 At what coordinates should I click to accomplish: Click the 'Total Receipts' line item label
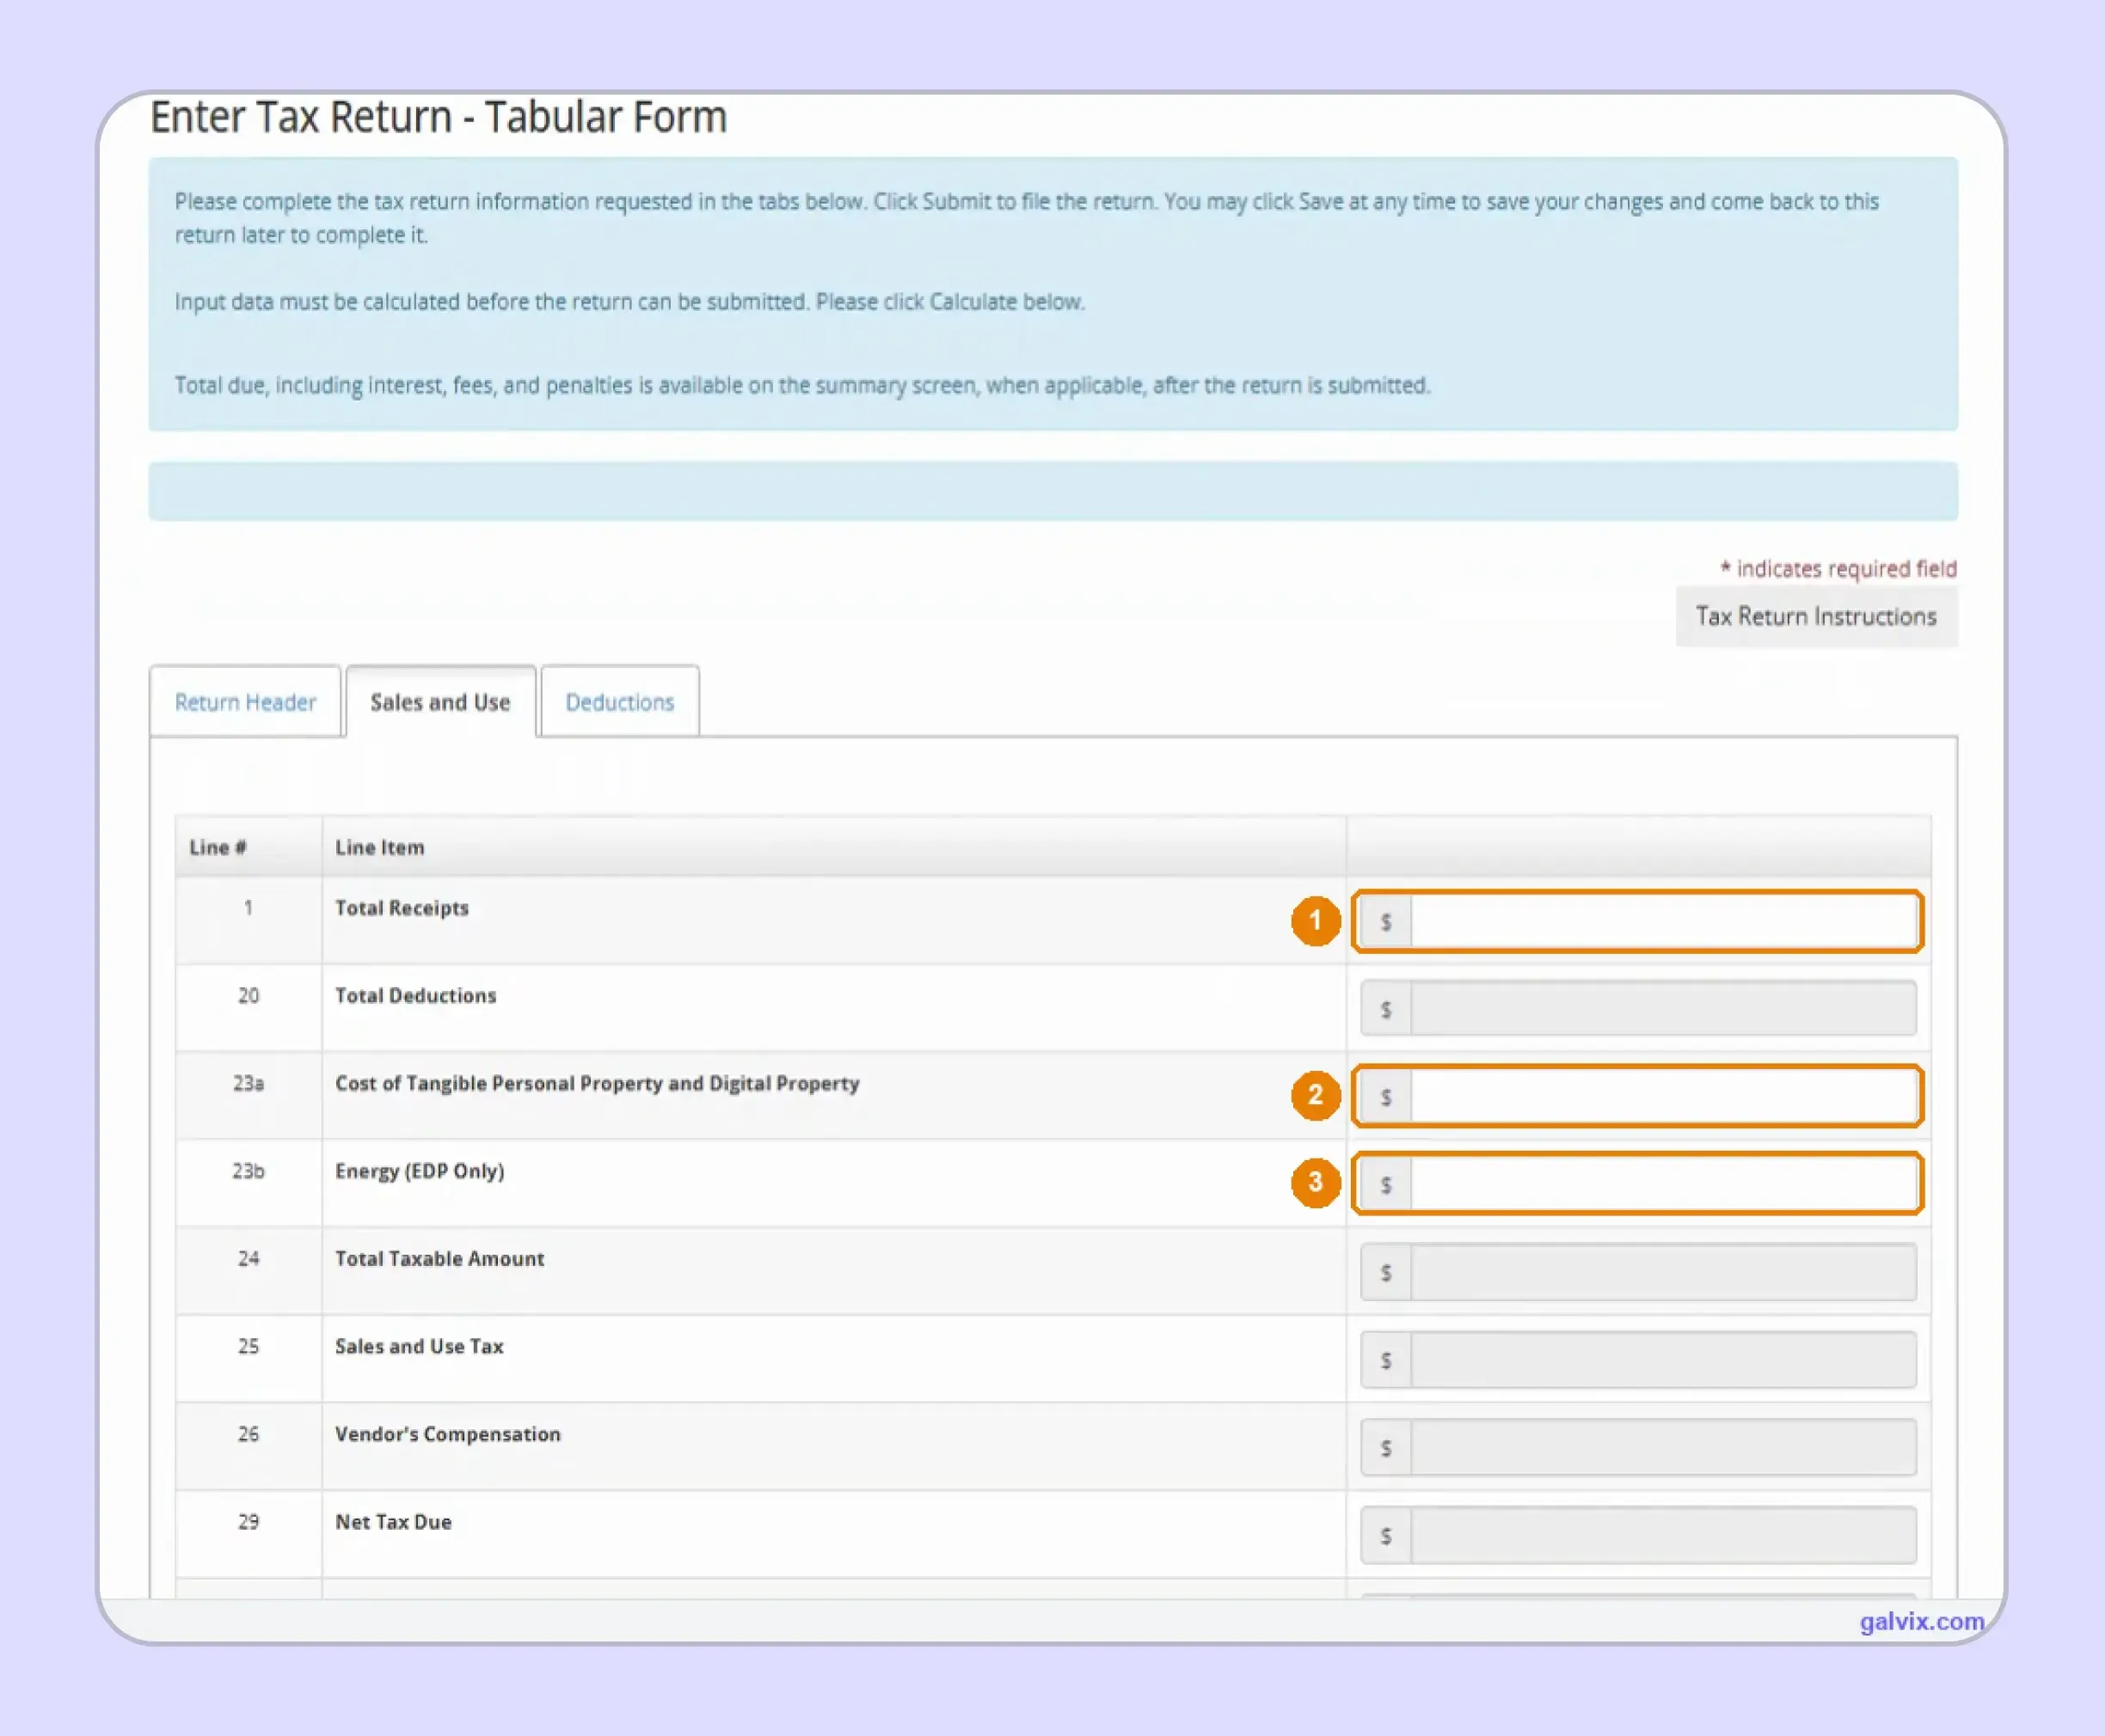pyautogui.click(x=402, y=908)
